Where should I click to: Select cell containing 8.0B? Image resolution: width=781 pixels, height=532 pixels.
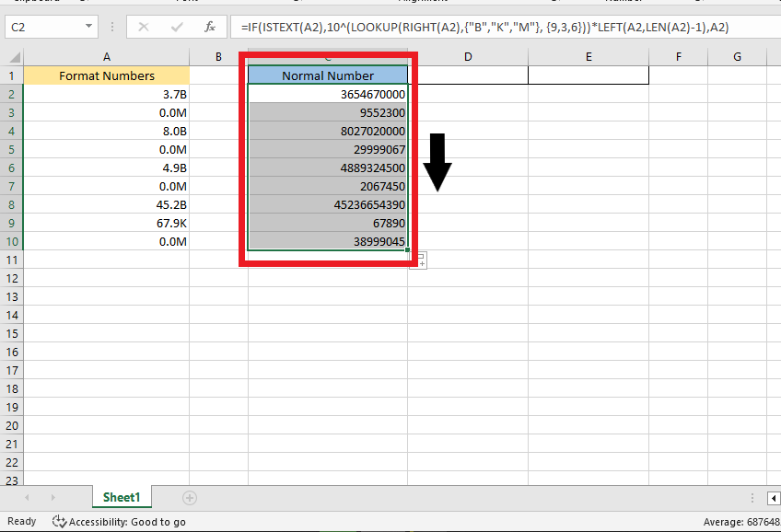click(x=107, y=131)
